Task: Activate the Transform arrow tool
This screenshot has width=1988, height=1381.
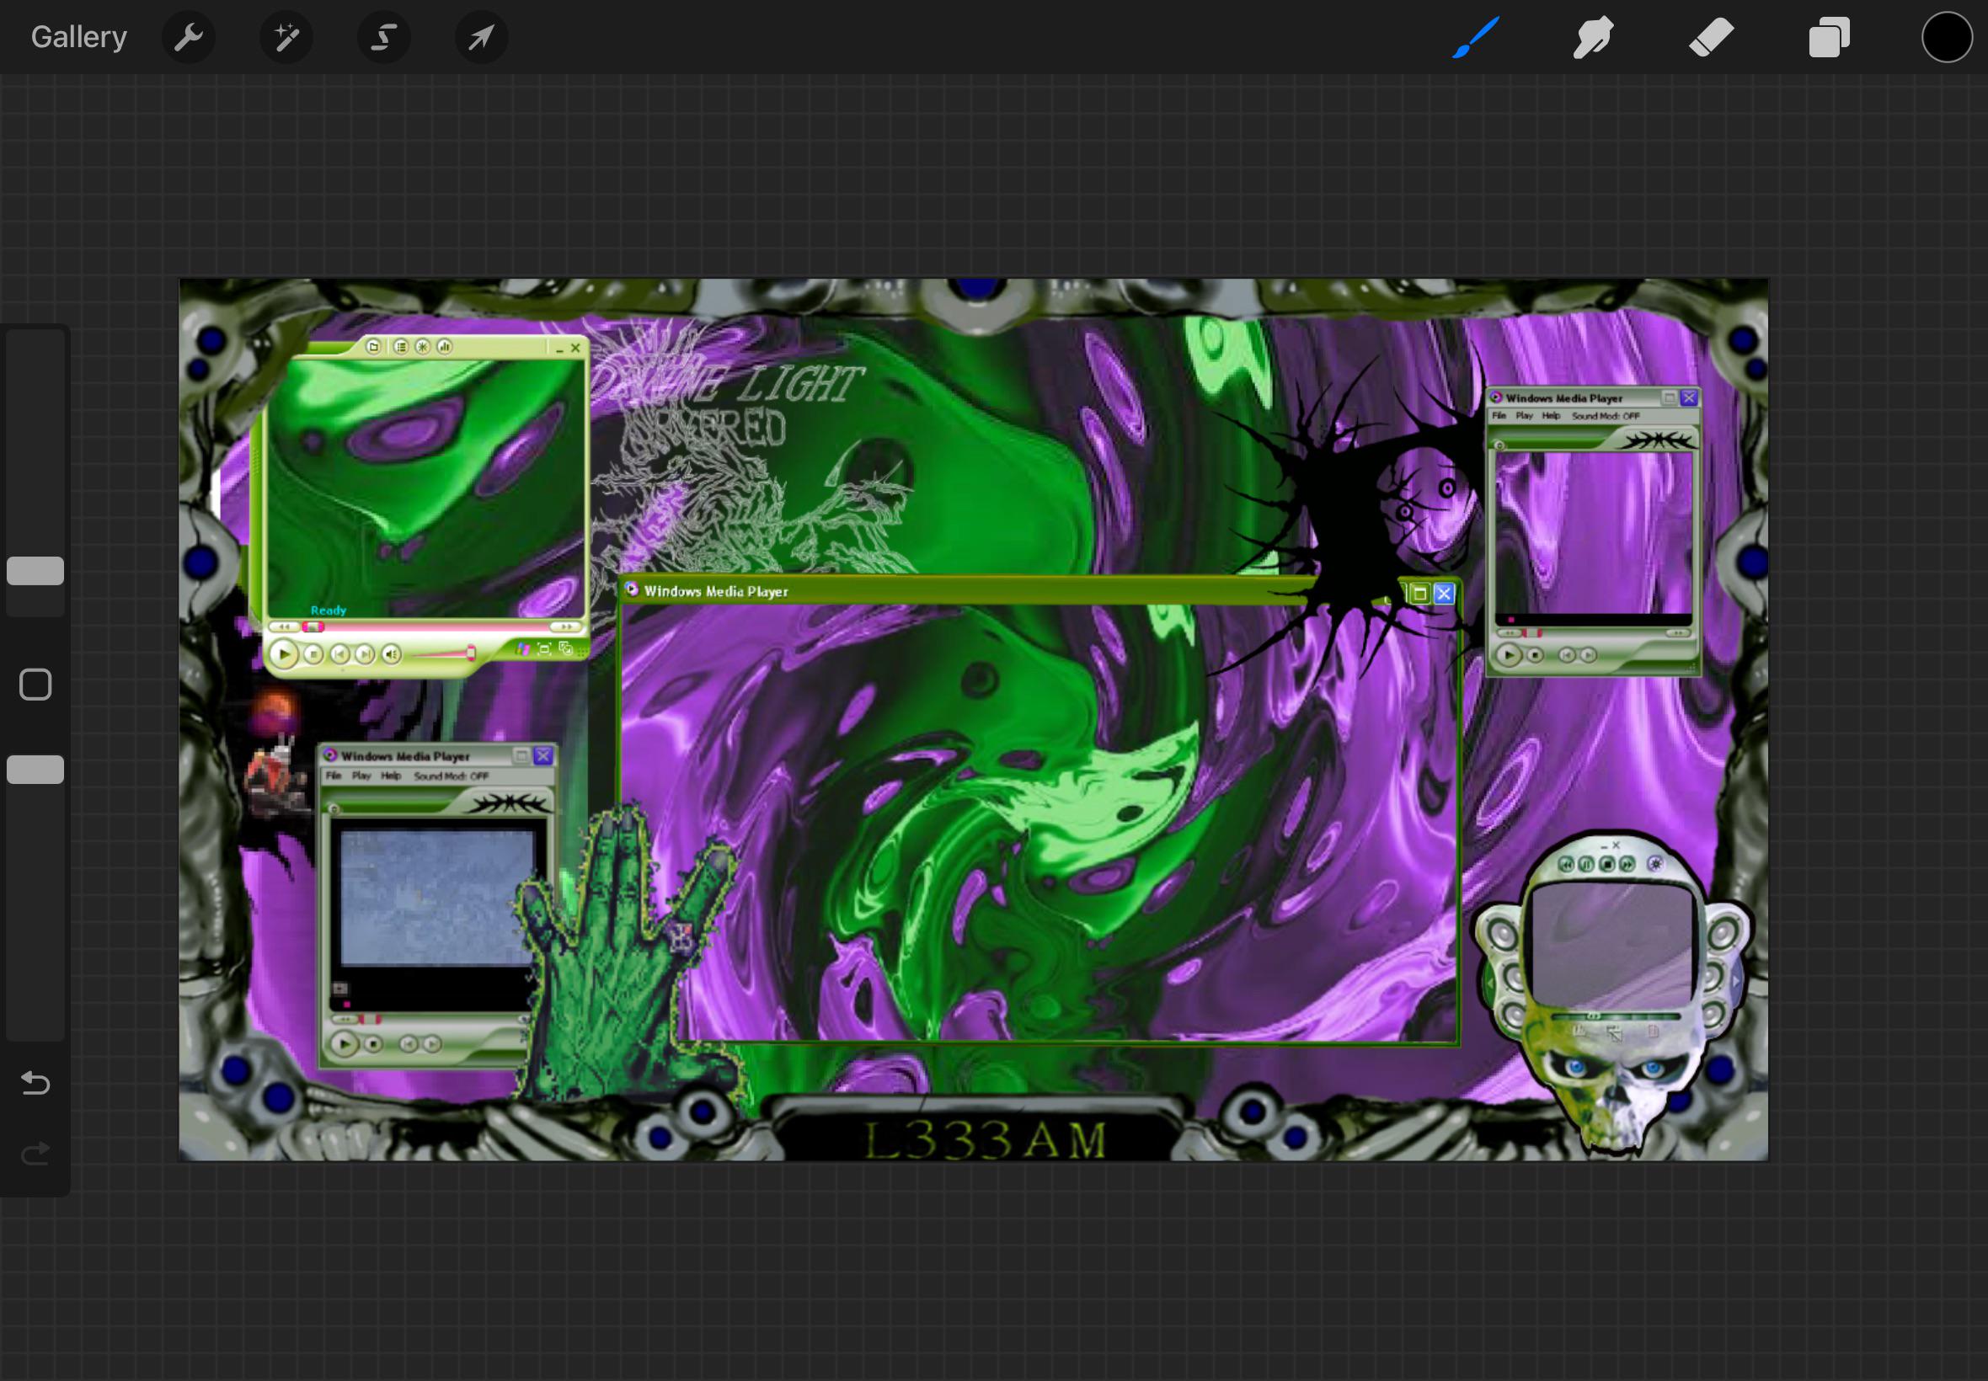Action: 481,36
